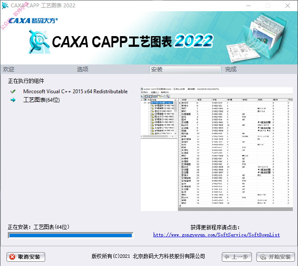Click the CAXA CAPP logo emblem in banner
The width and height of the screenshot is (298, 266).
click(39, 41)
